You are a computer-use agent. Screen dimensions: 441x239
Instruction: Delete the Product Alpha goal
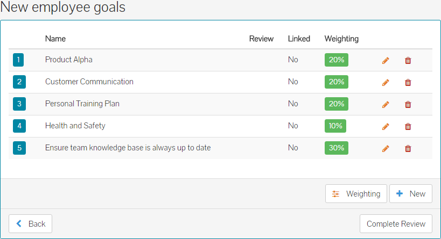[408, 60]
